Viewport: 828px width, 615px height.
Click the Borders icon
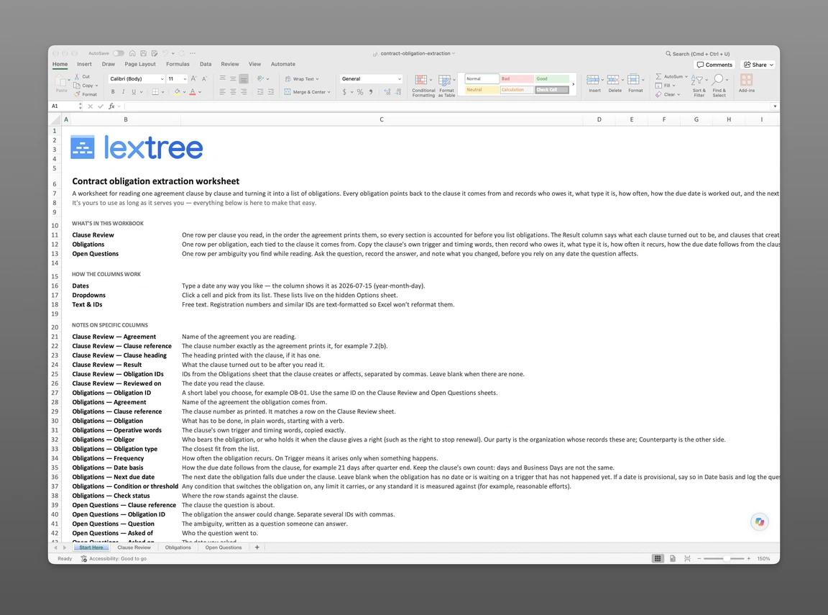pos(155,92)
